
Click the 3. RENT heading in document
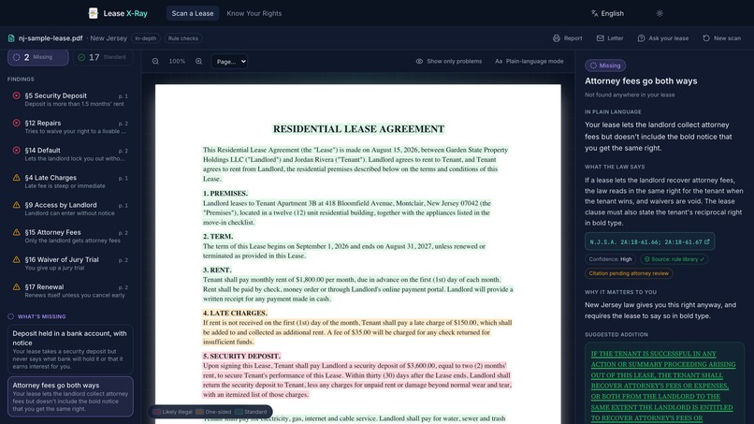pos(217,270)
